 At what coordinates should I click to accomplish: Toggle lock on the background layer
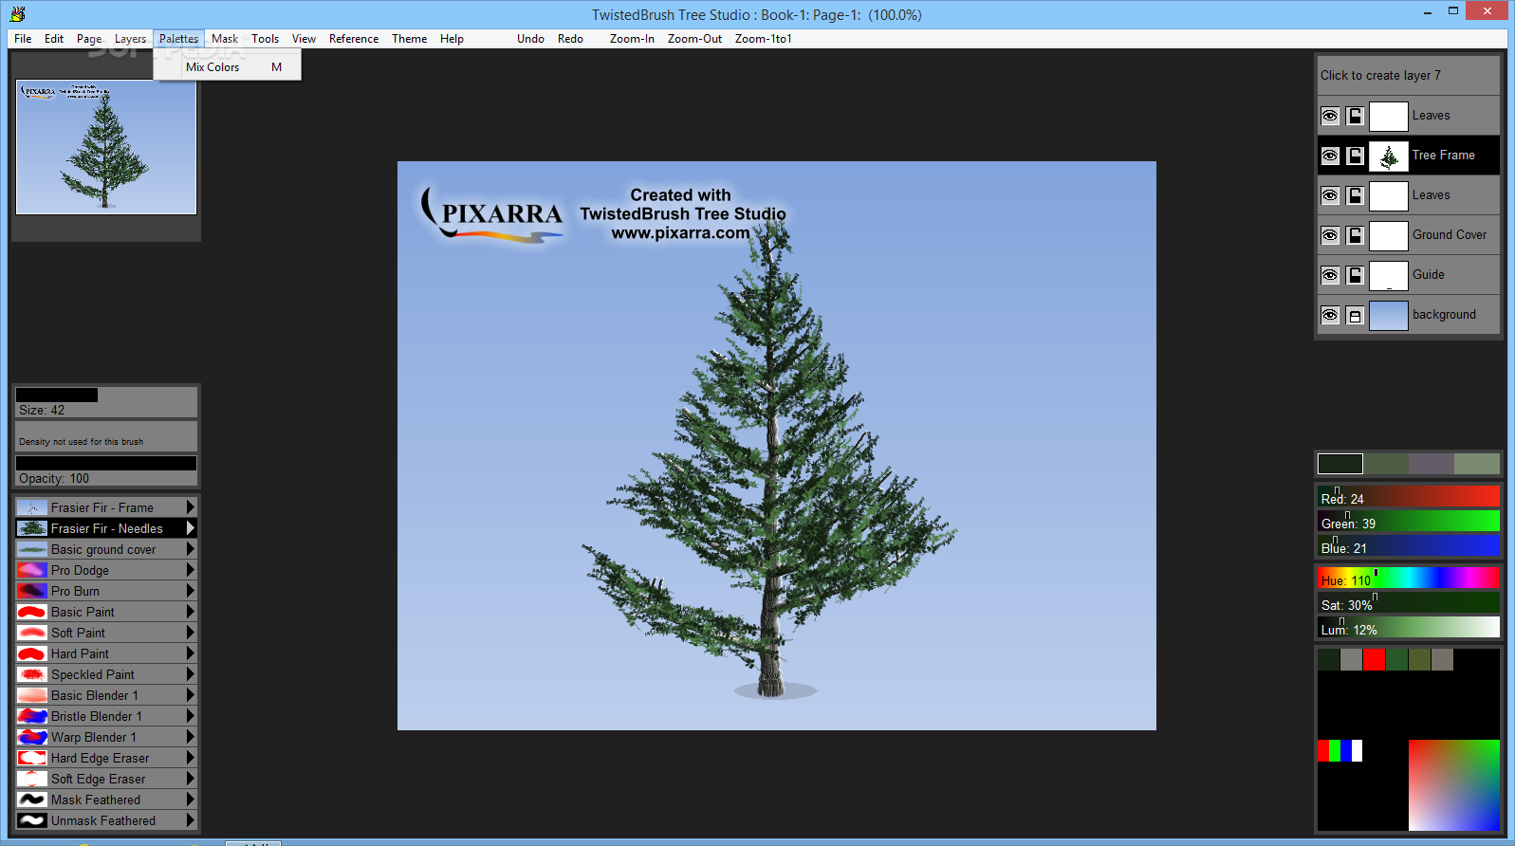(x=1356, y=315)
